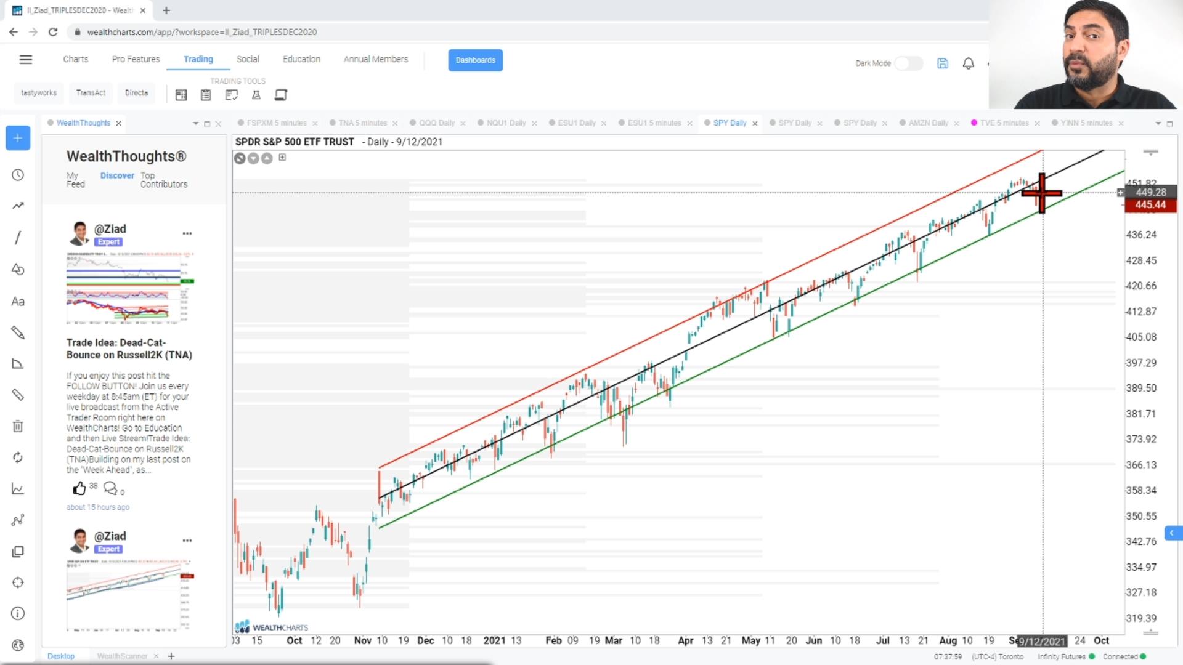Open the Education menu
1183x665 pixels.
coord(301,59)
